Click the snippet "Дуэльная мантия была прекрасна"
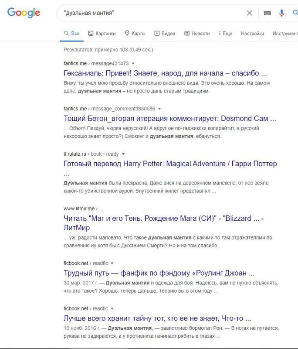Screen dimensions: 298x349 166,187
